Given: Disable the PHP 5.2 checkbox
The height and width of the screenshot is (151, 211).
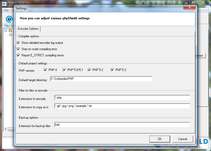Looking at the screenshot, I should coord(89,70).
